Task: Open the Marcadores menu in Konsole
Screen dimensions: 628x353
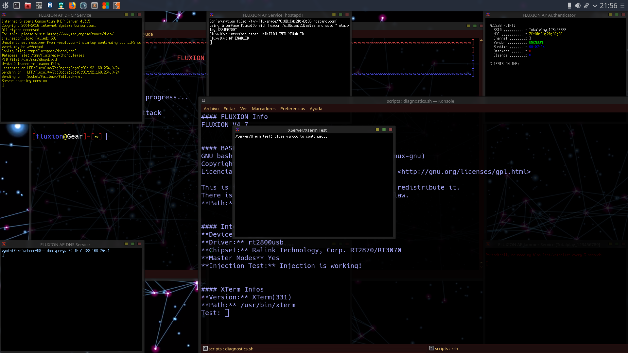Action: pyautogui.click(x=264, y=109)
